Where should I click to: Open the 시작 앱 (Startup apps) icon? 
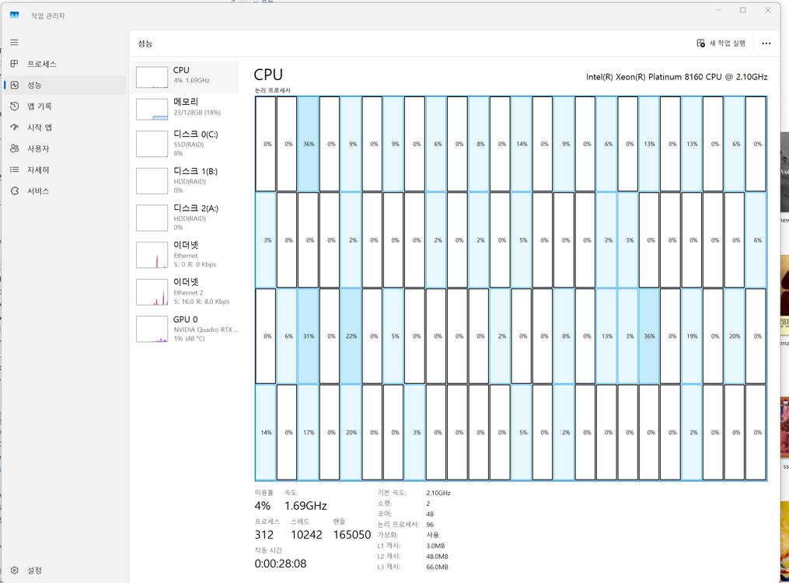coord(14,127)
